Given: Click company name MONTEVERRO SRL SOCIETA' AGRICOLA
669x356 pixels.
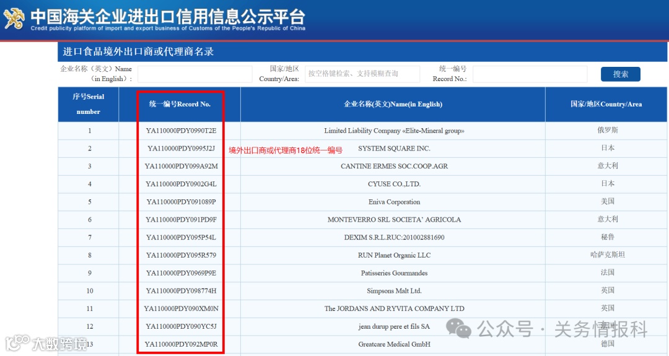Looking at the screenshot, I should 394,220.
